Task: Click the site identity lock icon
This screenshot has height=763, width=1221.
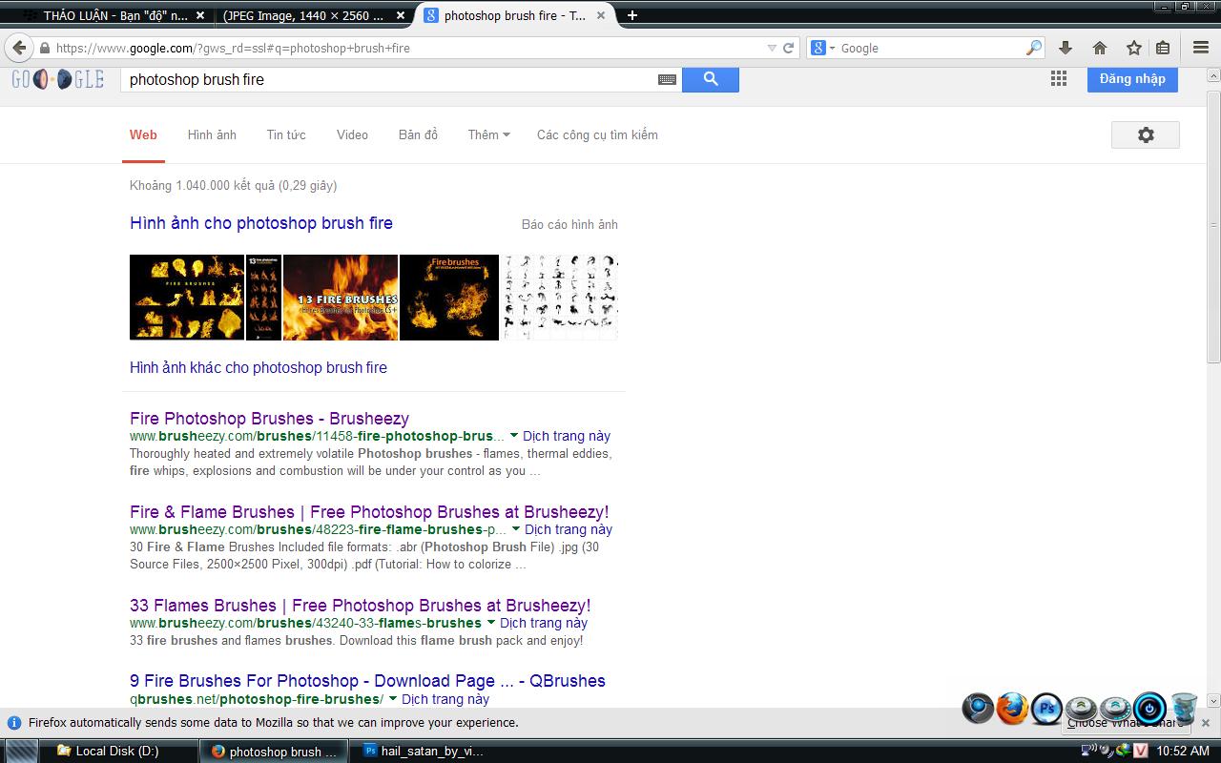Action: (44, 48)
